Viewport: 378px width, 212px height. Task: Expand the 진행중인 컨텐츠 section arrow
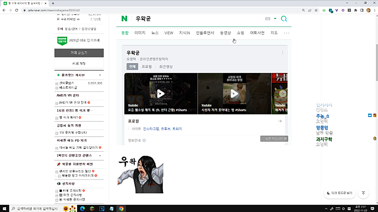pos(100,156)
